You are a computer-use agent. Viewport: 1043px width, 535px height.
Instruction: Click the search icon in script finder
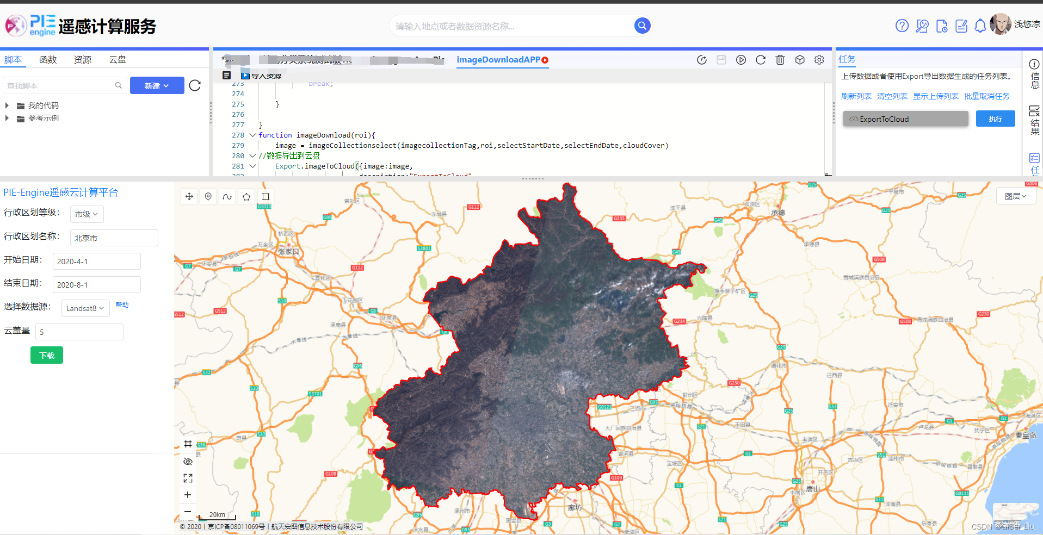(x=119, y=85)
